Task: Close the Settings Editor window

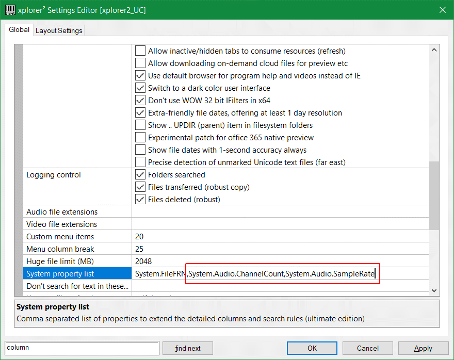Action: click(443, 10)
